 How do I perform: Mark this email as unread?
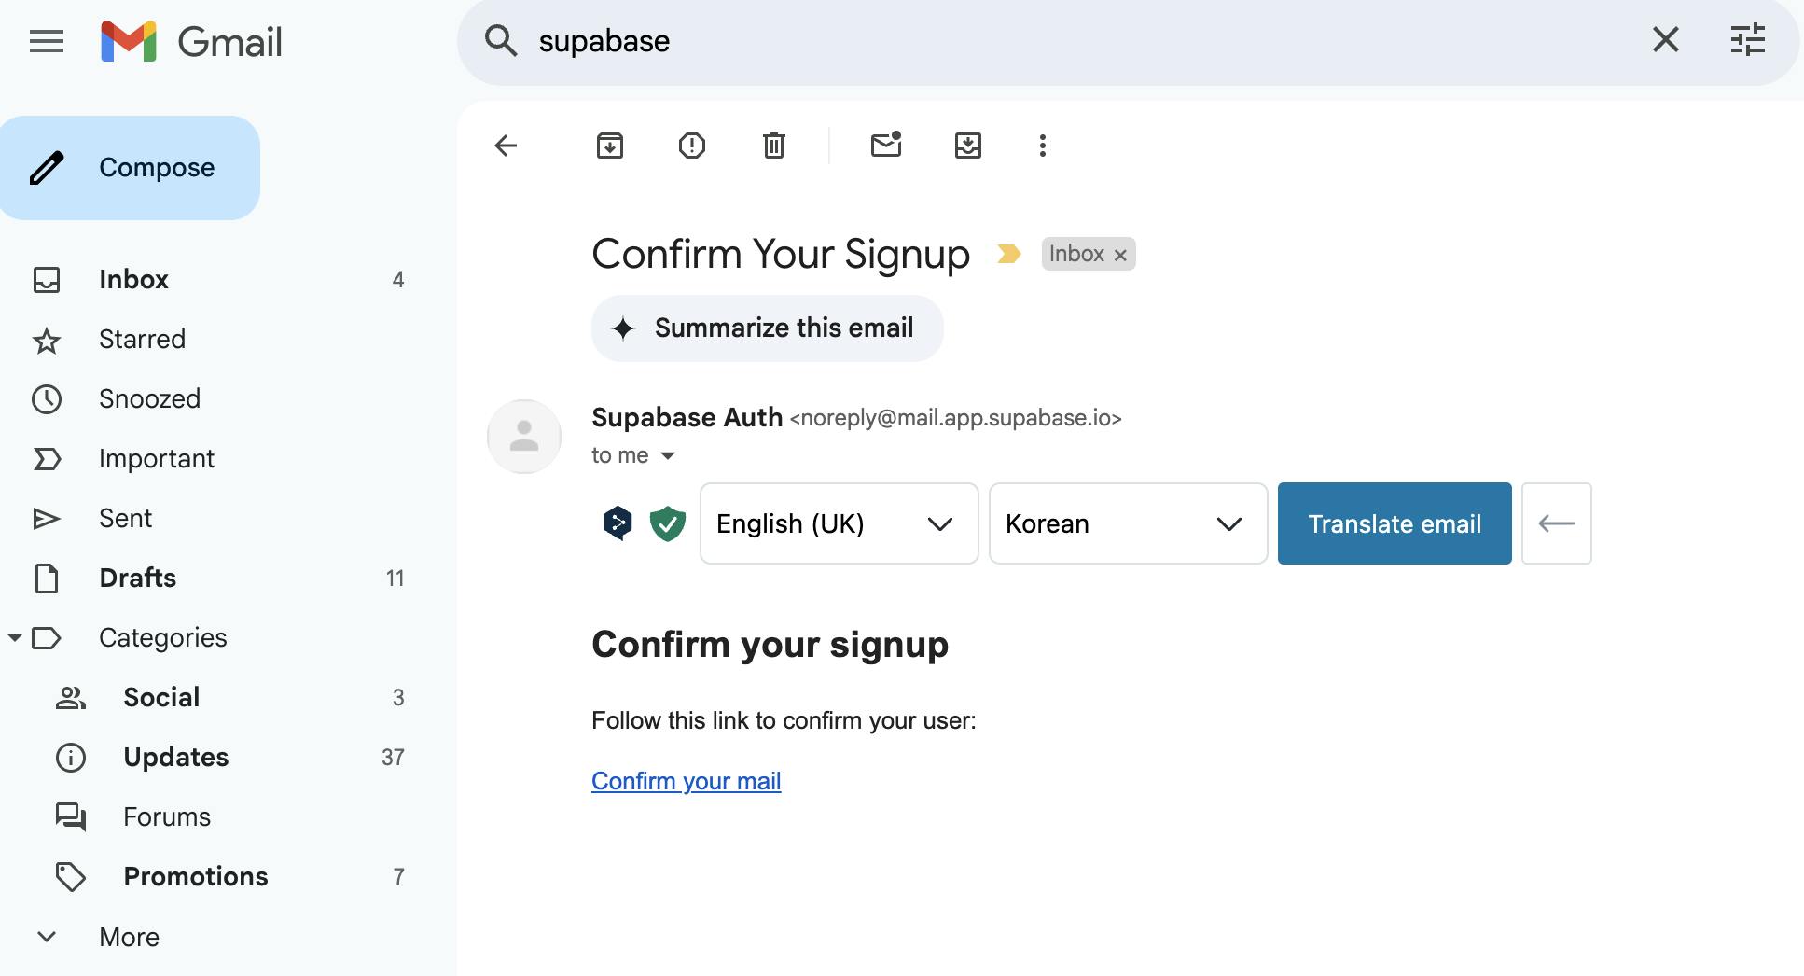click(x=886, y=146)
